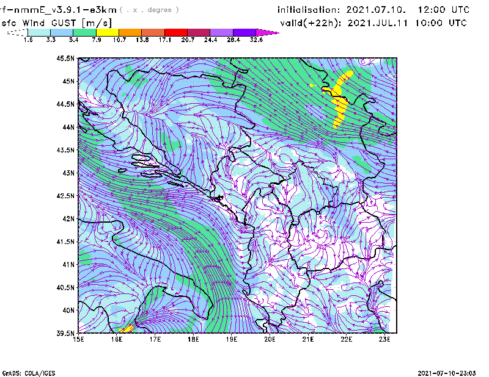Click the legend value 13.8

(x=142, y=40)
